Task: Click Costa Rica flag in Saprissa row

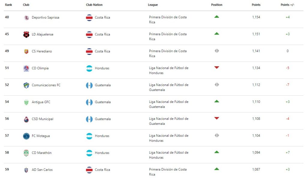Action: (x=89, y=18)
